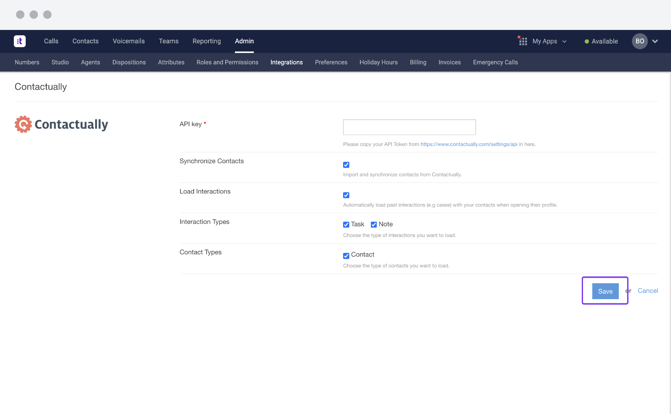Open the My Apps grid icon
Screen dimensions: 671x414
pyautogui.click(x=523, y=41)
